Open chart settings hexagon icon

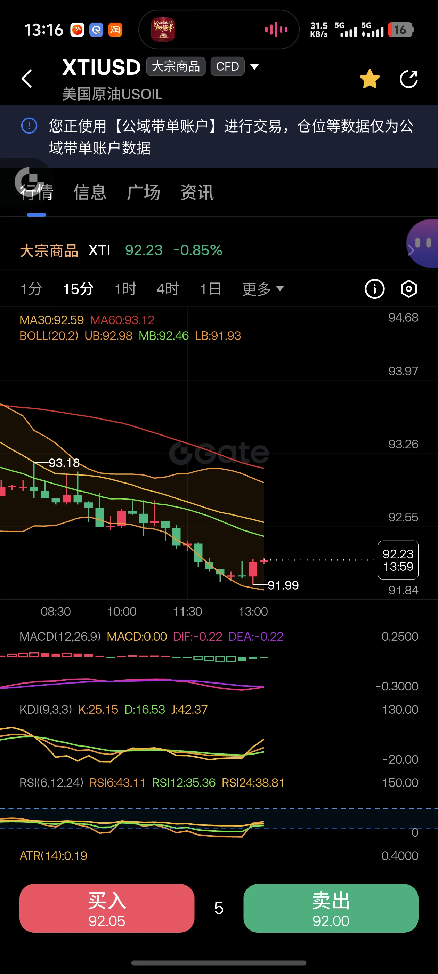(x=408, y=289)
